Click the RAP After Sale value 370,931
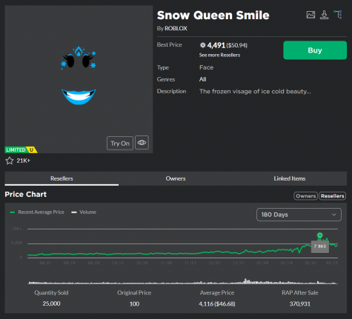352x319 pixels. pyautogui.click(x=300, y=303)
